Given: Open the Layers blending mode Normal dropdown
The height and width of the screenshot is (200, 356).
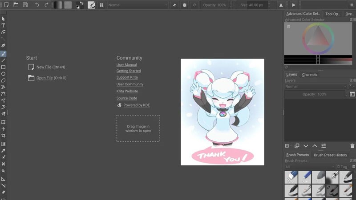Looking at the screenshot, I should tap(316, 86).
